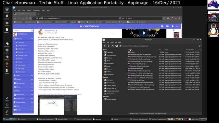Image resolution: width=219 pixels, height=123 pixels.
Task: Reload the AppImage folder view
Action: [199, 46]
